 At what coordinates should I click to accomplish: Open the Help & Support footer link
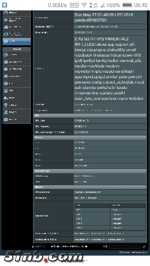tap(39, 246)
